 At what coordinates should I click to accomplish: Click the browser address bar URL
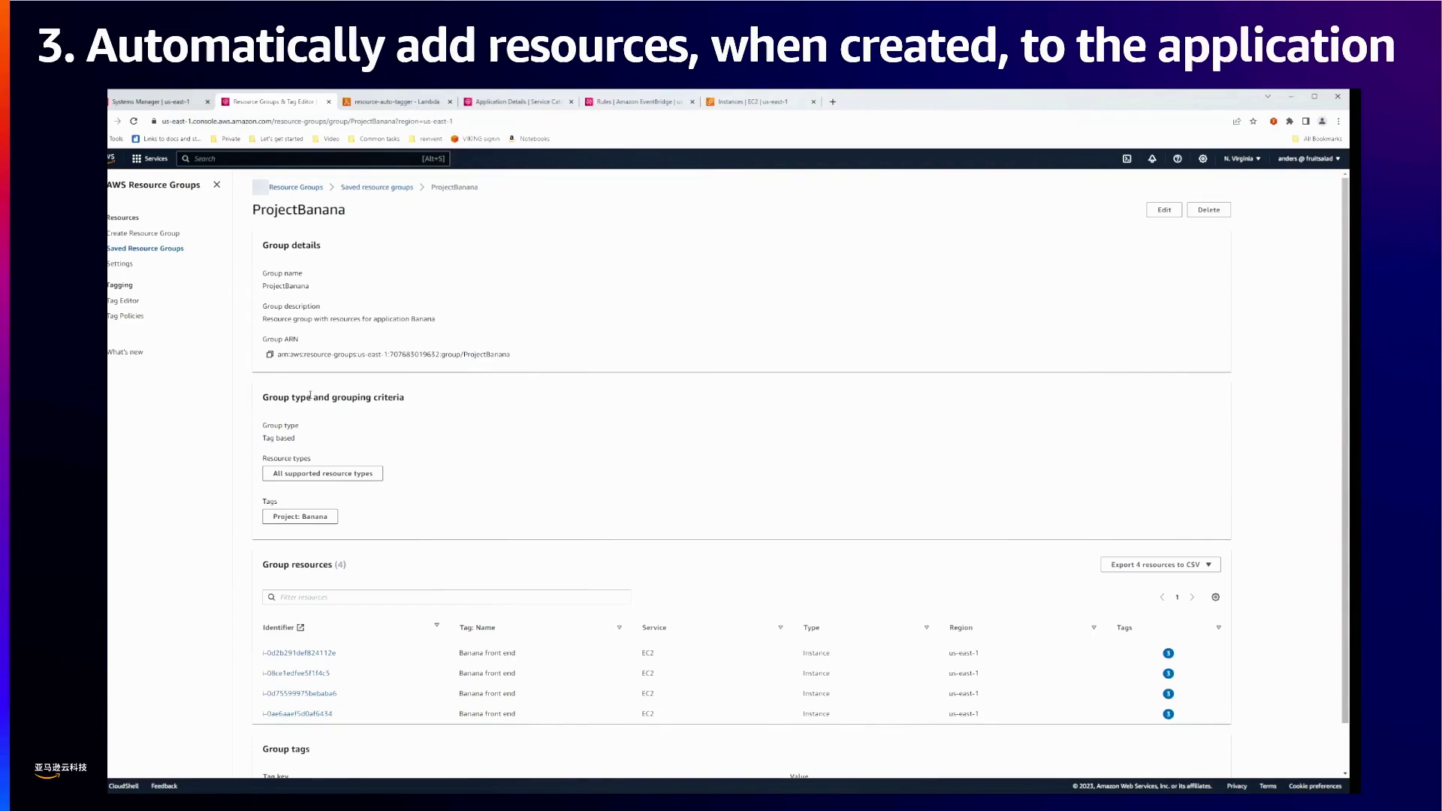click(307, 122)
